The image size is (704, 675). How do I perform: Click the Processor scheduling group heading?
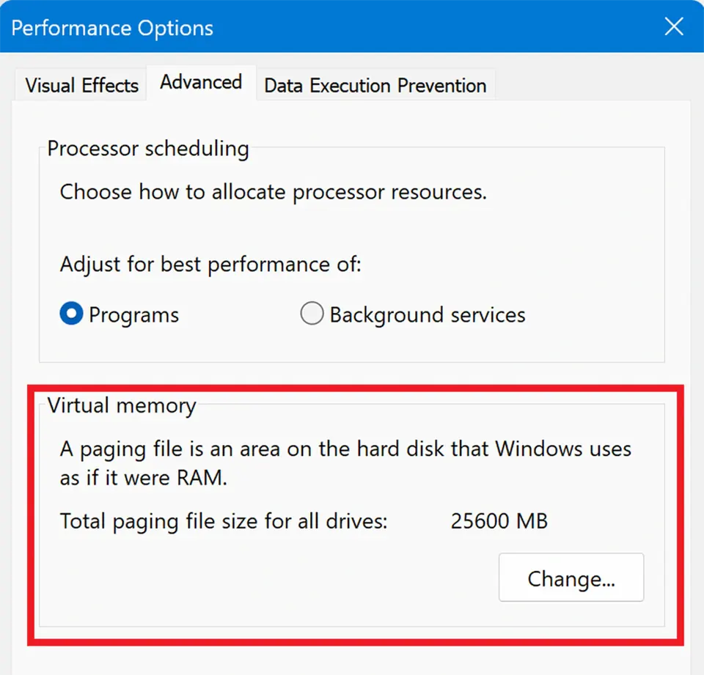coord(147,149)
